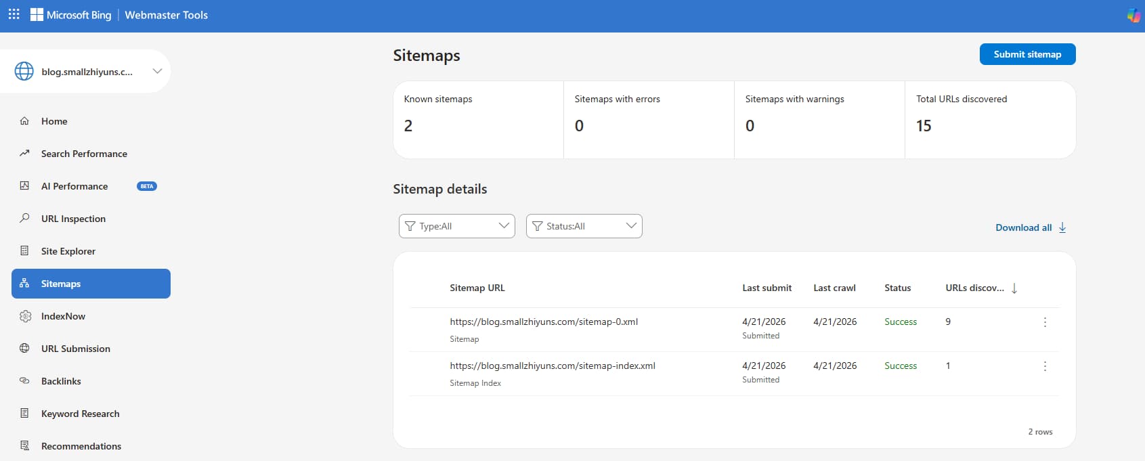
Task: Open the apps grid launcher icon
Action: (x=14, y=14)
